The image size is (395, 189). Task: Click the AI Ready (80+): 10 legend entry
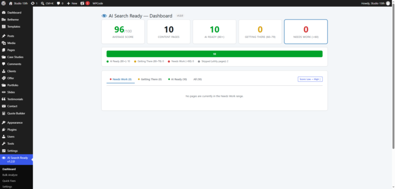pos(118,61)
